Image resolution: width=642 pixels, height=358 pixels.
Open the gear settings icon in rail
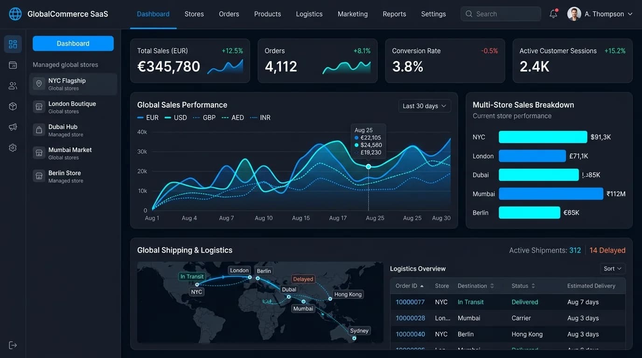(13, 148)
